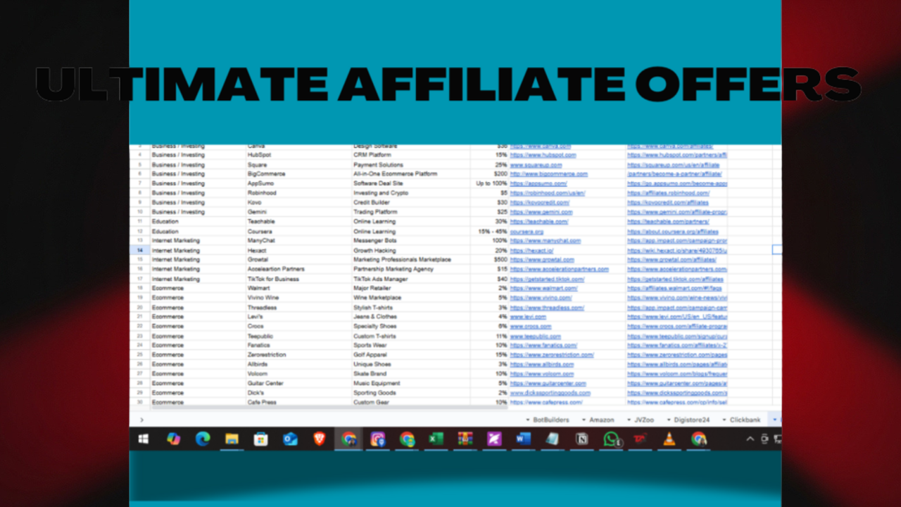This screenshot has height=507, width=901.
Task: Open the pink feather app in taskbar
Action: (x=494, y=439)
